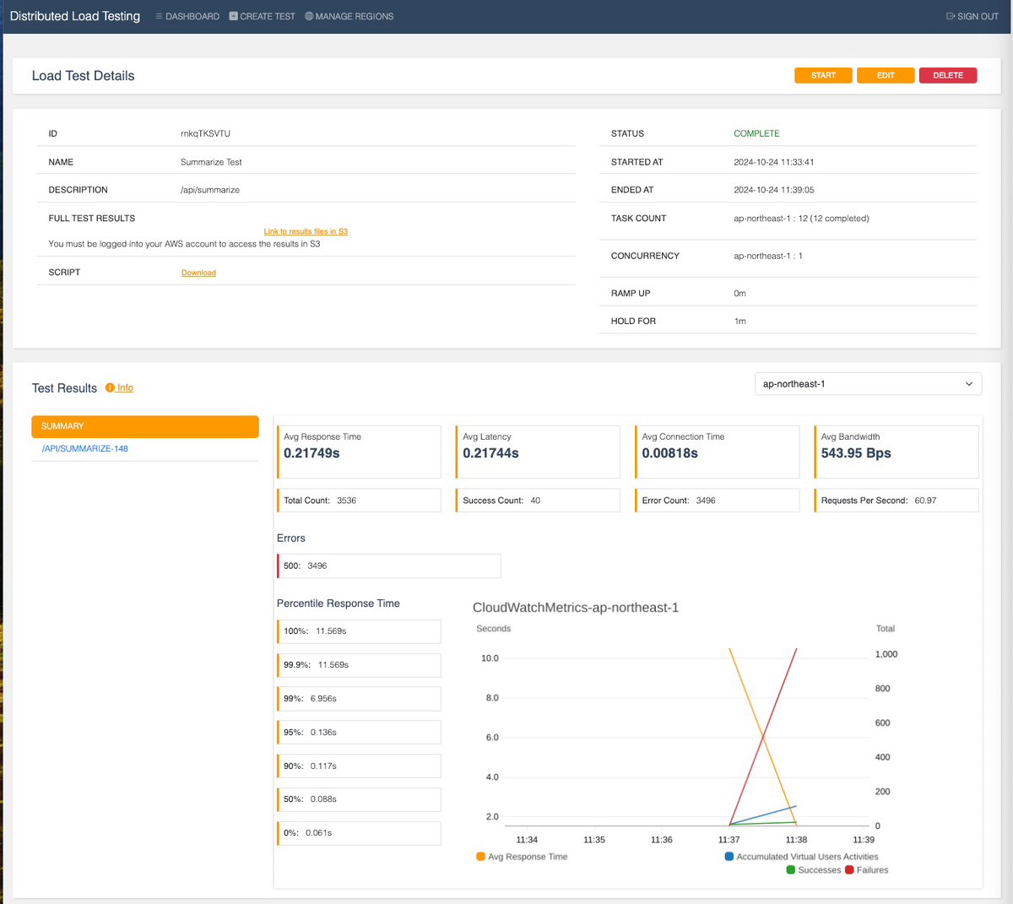Click the EDIT button
1013x904 pixels.
pos(885,75)
